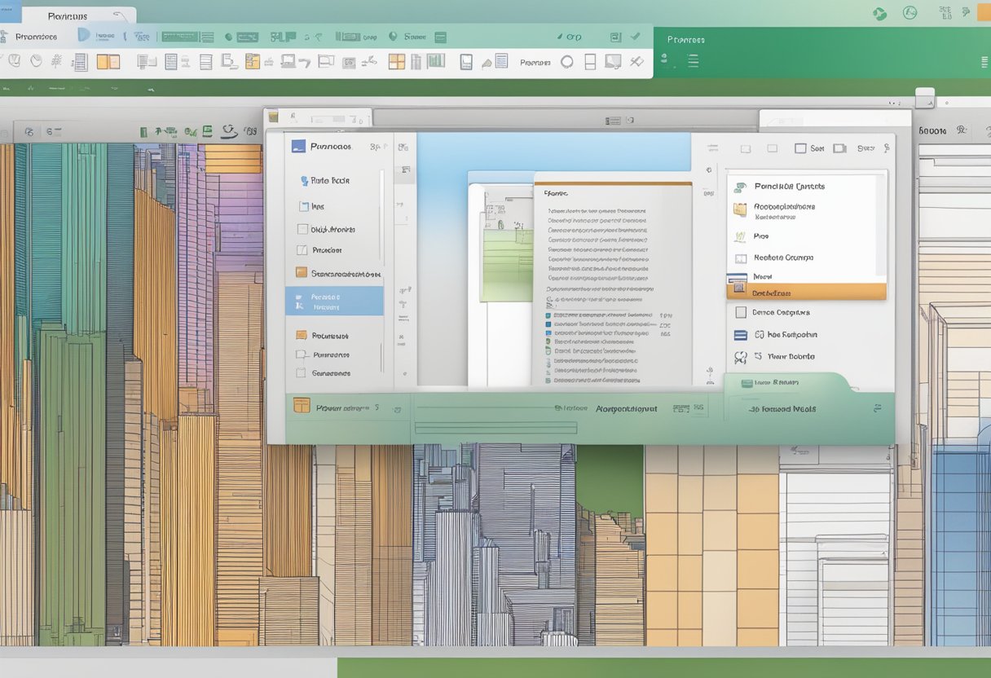Select the Plot chart icon in the right panel
The width and height of the screenshot is (991, 678).
tap(740, 236)
